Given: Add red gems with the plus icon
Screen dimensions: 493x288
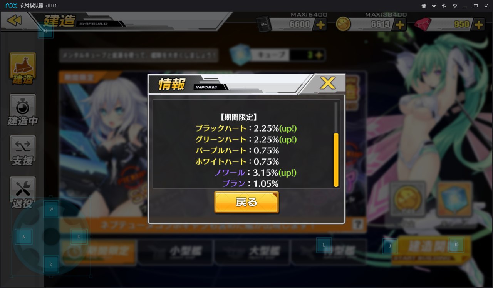Looking at the screenshot, I should click(x=479, y=25).
